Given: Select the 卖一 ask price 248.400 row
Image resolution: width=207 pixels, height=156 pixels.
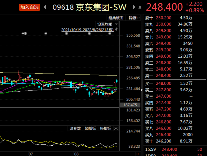Looking at the screenshot, I should pos(169,76).
